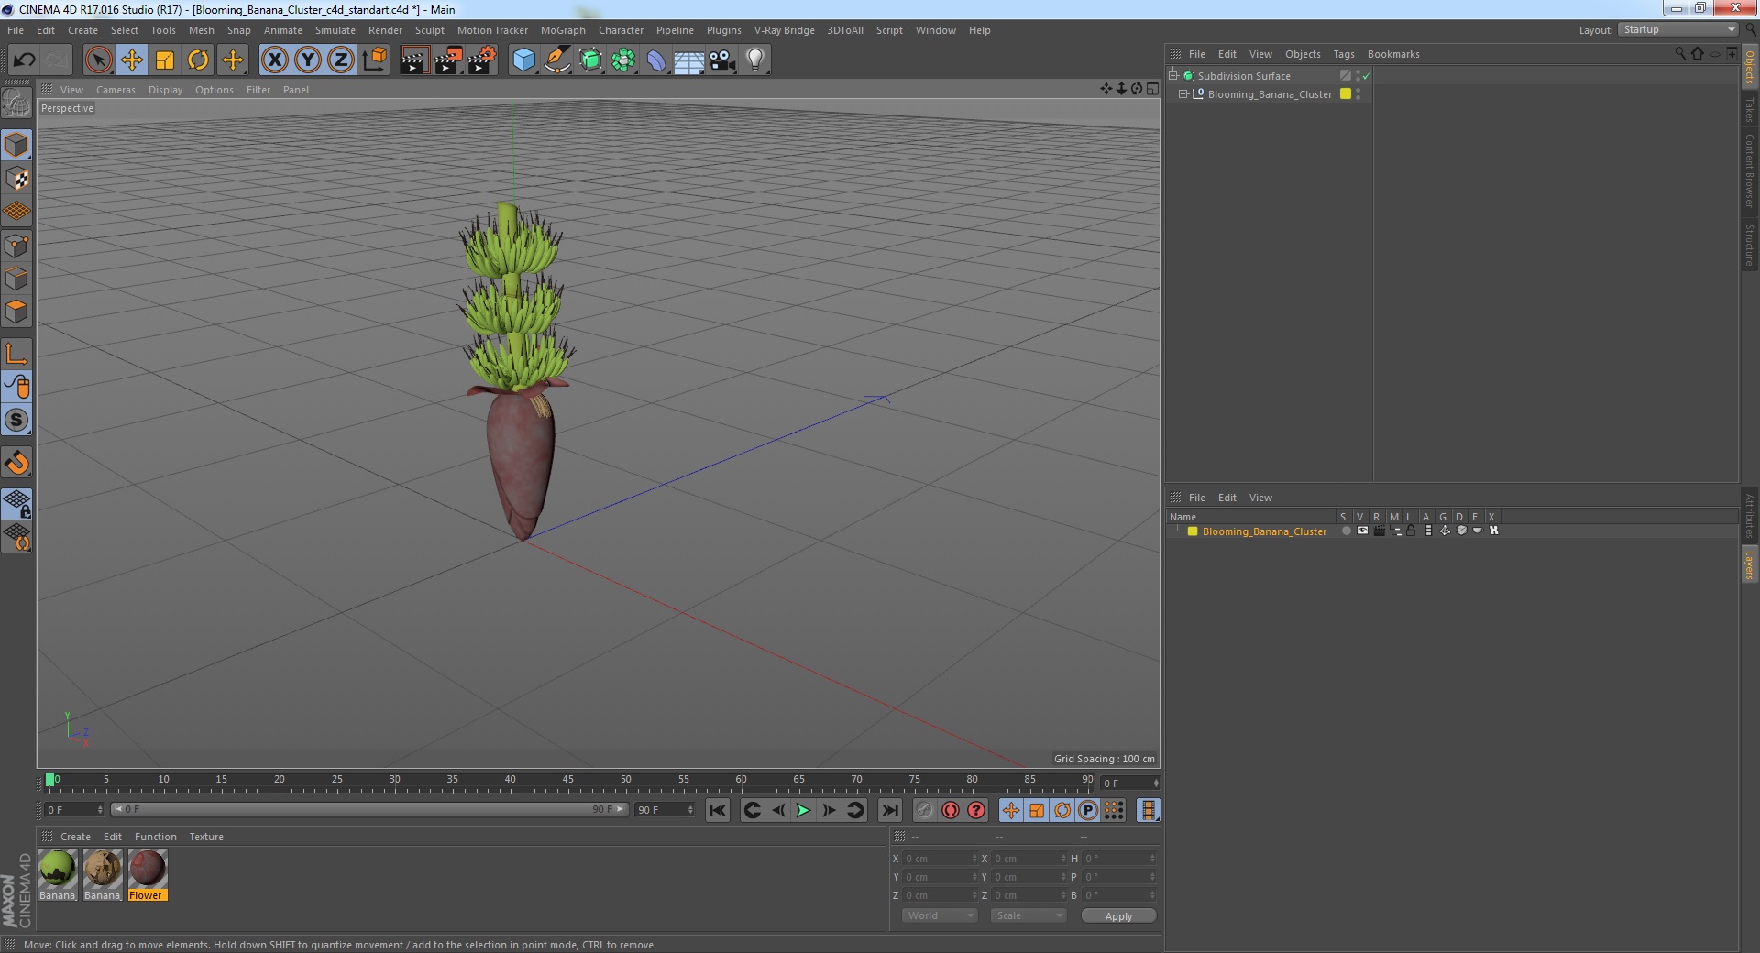Open viewport Cameras menu
This screenshot has width=1760, height=953.
click(115, 90)
